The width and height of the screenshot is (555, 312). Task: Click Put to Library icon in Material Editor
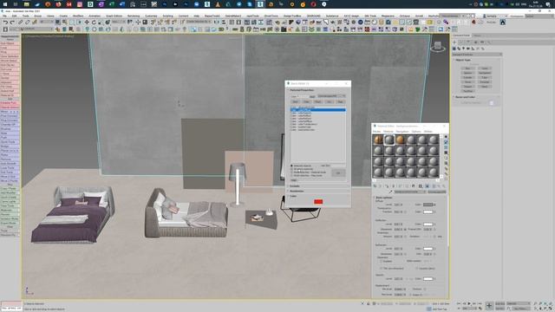coord(413,185)
